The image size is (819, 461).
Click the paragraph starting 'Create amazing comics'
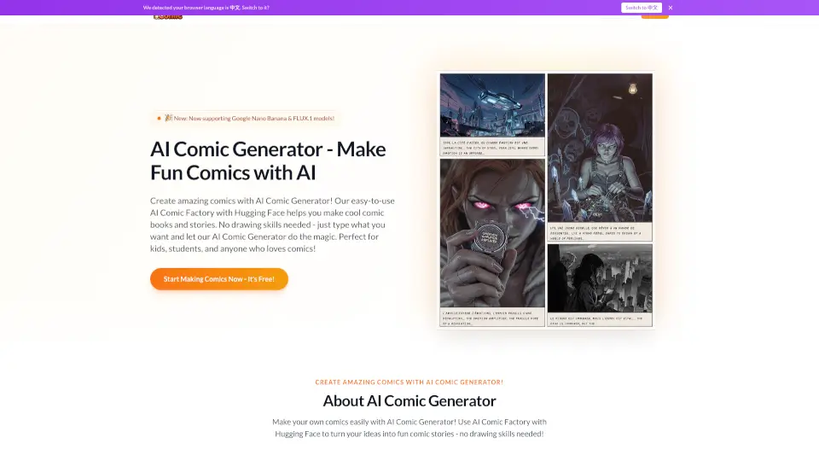273,225
